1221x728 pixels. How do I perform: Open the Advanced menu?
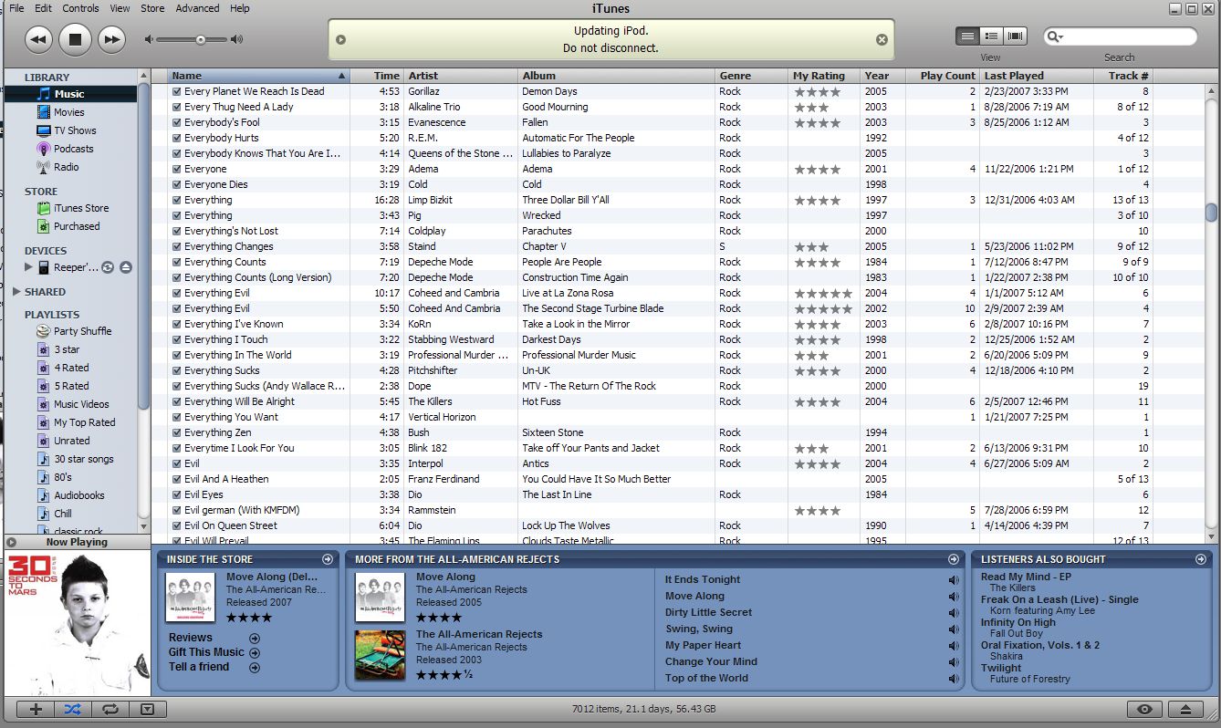(197, 8)
